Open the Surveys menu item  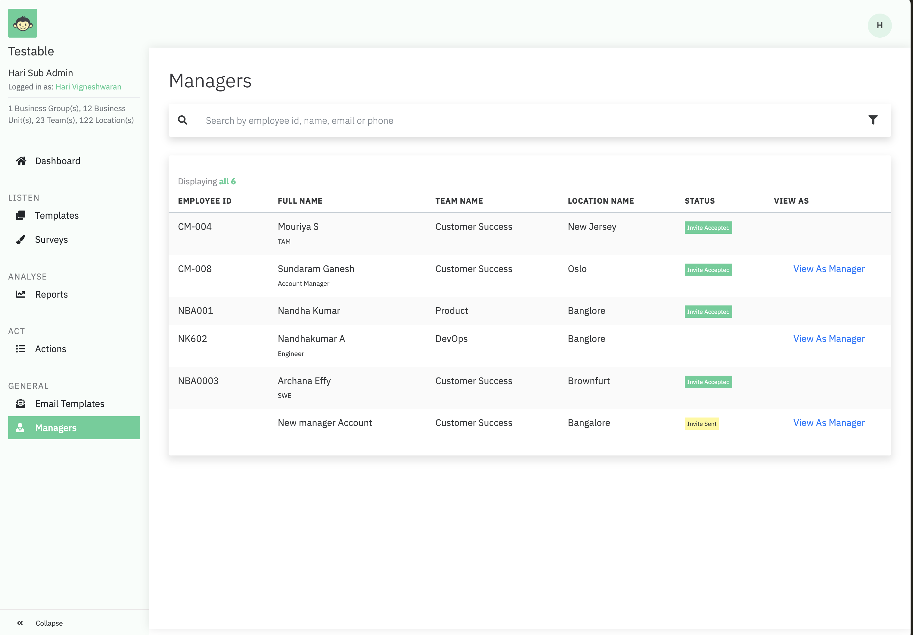click(x=51, y=239)
